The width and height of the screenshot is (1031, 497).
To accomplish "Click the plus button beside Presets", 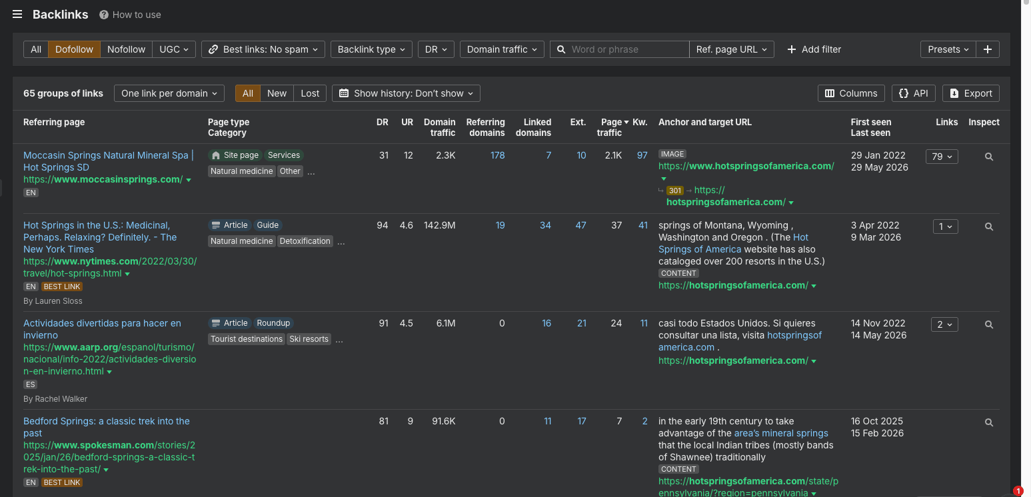I will (x=988, y=49).
